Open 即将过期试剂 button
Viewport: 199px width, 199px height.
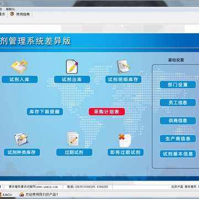125,153
